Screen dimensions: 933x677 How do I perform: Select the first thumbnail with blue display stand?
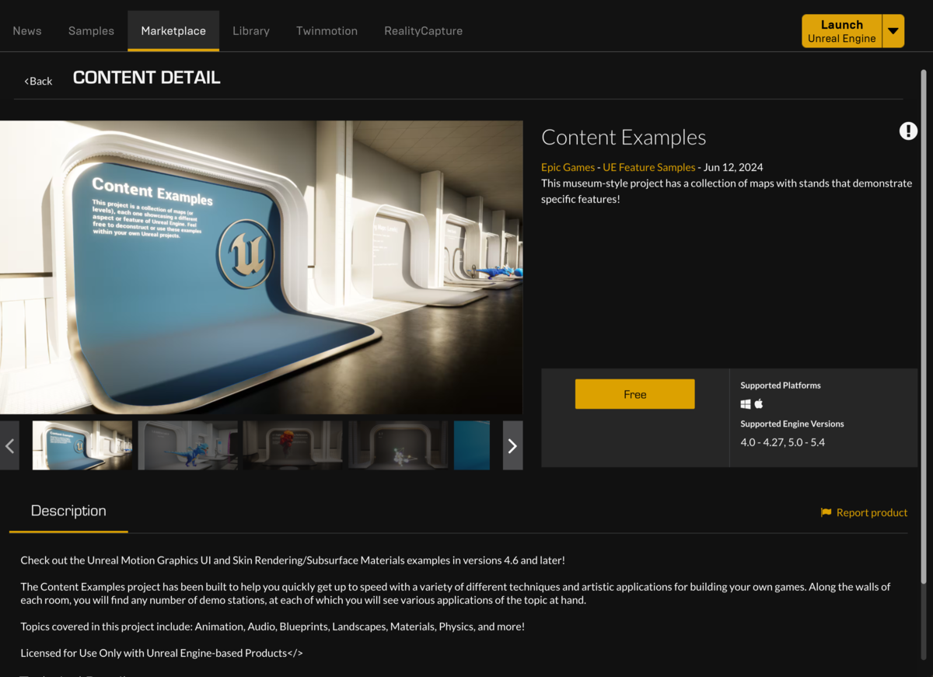(82, 445)
